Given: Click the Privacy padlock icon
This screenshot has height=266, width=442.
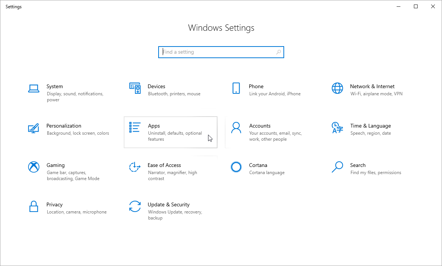Looking at the screenshot, I should pos(33,206).
